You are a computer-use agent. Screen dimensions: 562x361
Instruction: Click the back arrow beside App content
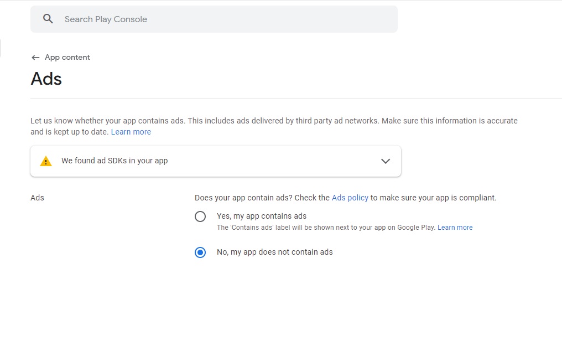tap(35, 57)
